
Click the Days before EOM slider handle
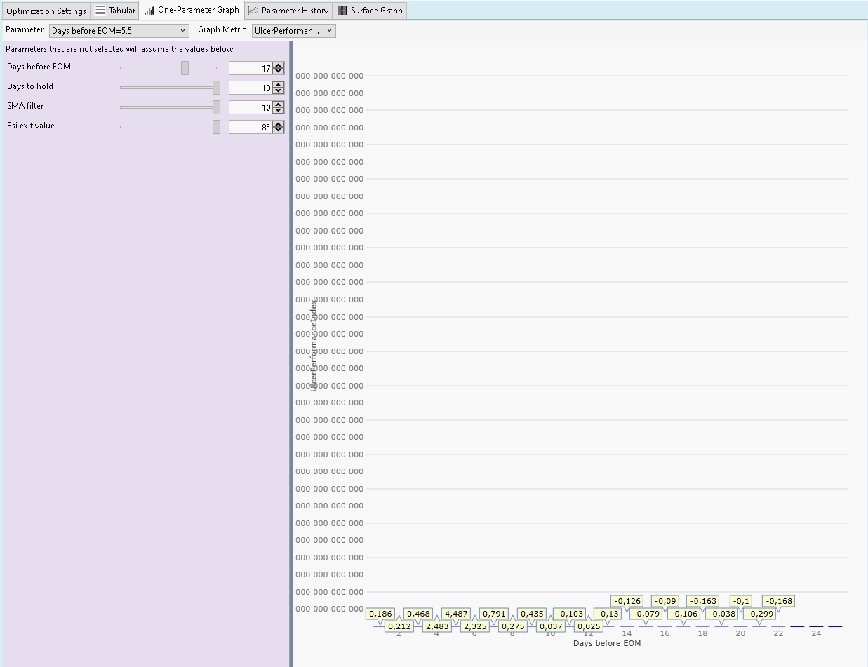[x=185, y=67]
